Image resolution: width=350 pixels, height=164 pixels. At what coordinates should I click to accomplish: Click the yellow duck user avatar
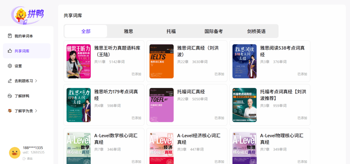(14, 153)
